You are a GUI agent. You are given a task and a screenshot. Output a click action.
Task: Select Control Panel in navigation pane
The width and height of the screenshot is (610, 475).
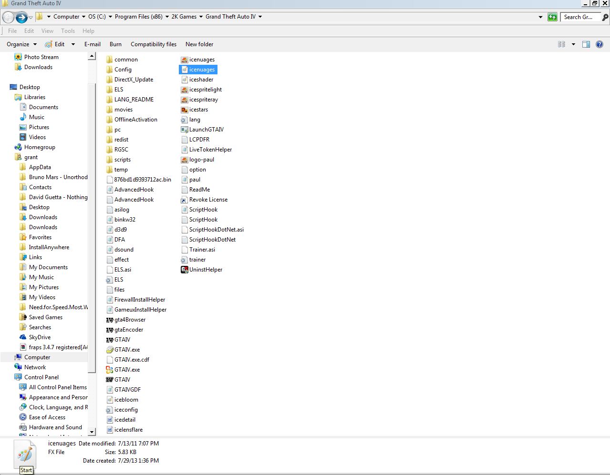click(41, 377)
